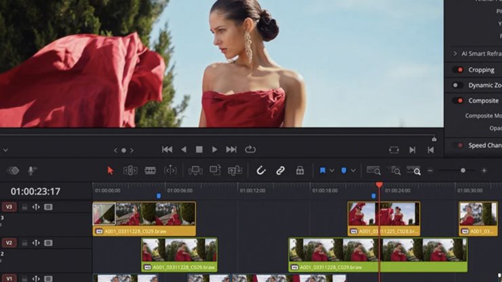Switch to Trim Edit mode tool
The height and width of the screenshot is (282, 502).
(130, 171)
